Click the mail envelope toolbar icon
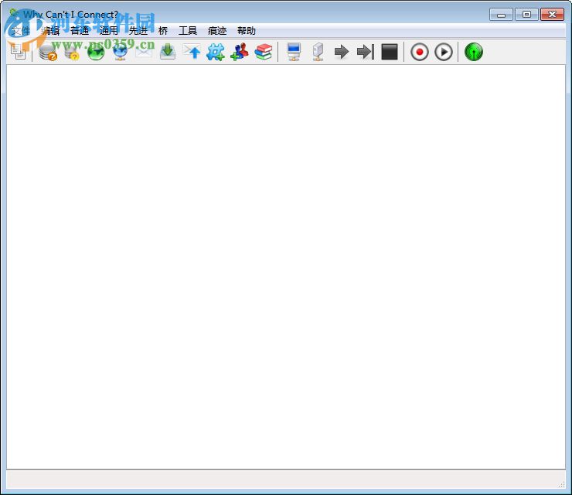 click(x=144, y=52)
